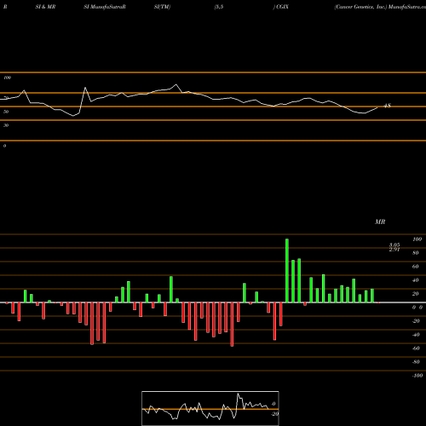Click the 'SI MunafaSutraR' header text

[x=105, y=7]
